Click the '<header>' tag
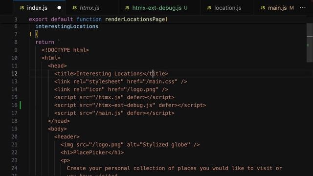Image resolution: width=313 pixels, height=176 pixels. (x=67, y=137)
